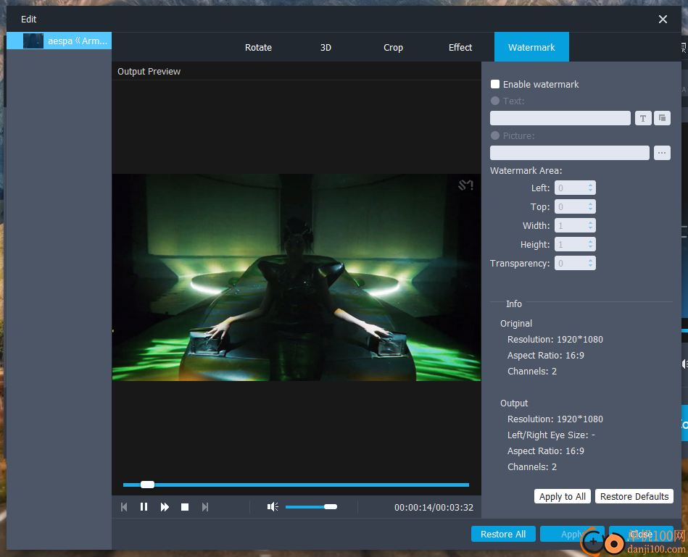The width and height of the screenshot is (688, 557).
Task: Skip to the next frame icon
Action: pos(205,507)
